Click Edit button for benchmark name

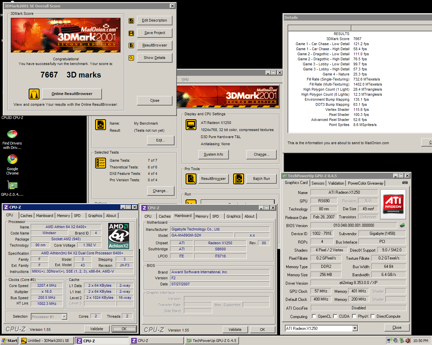click(160, 140)
